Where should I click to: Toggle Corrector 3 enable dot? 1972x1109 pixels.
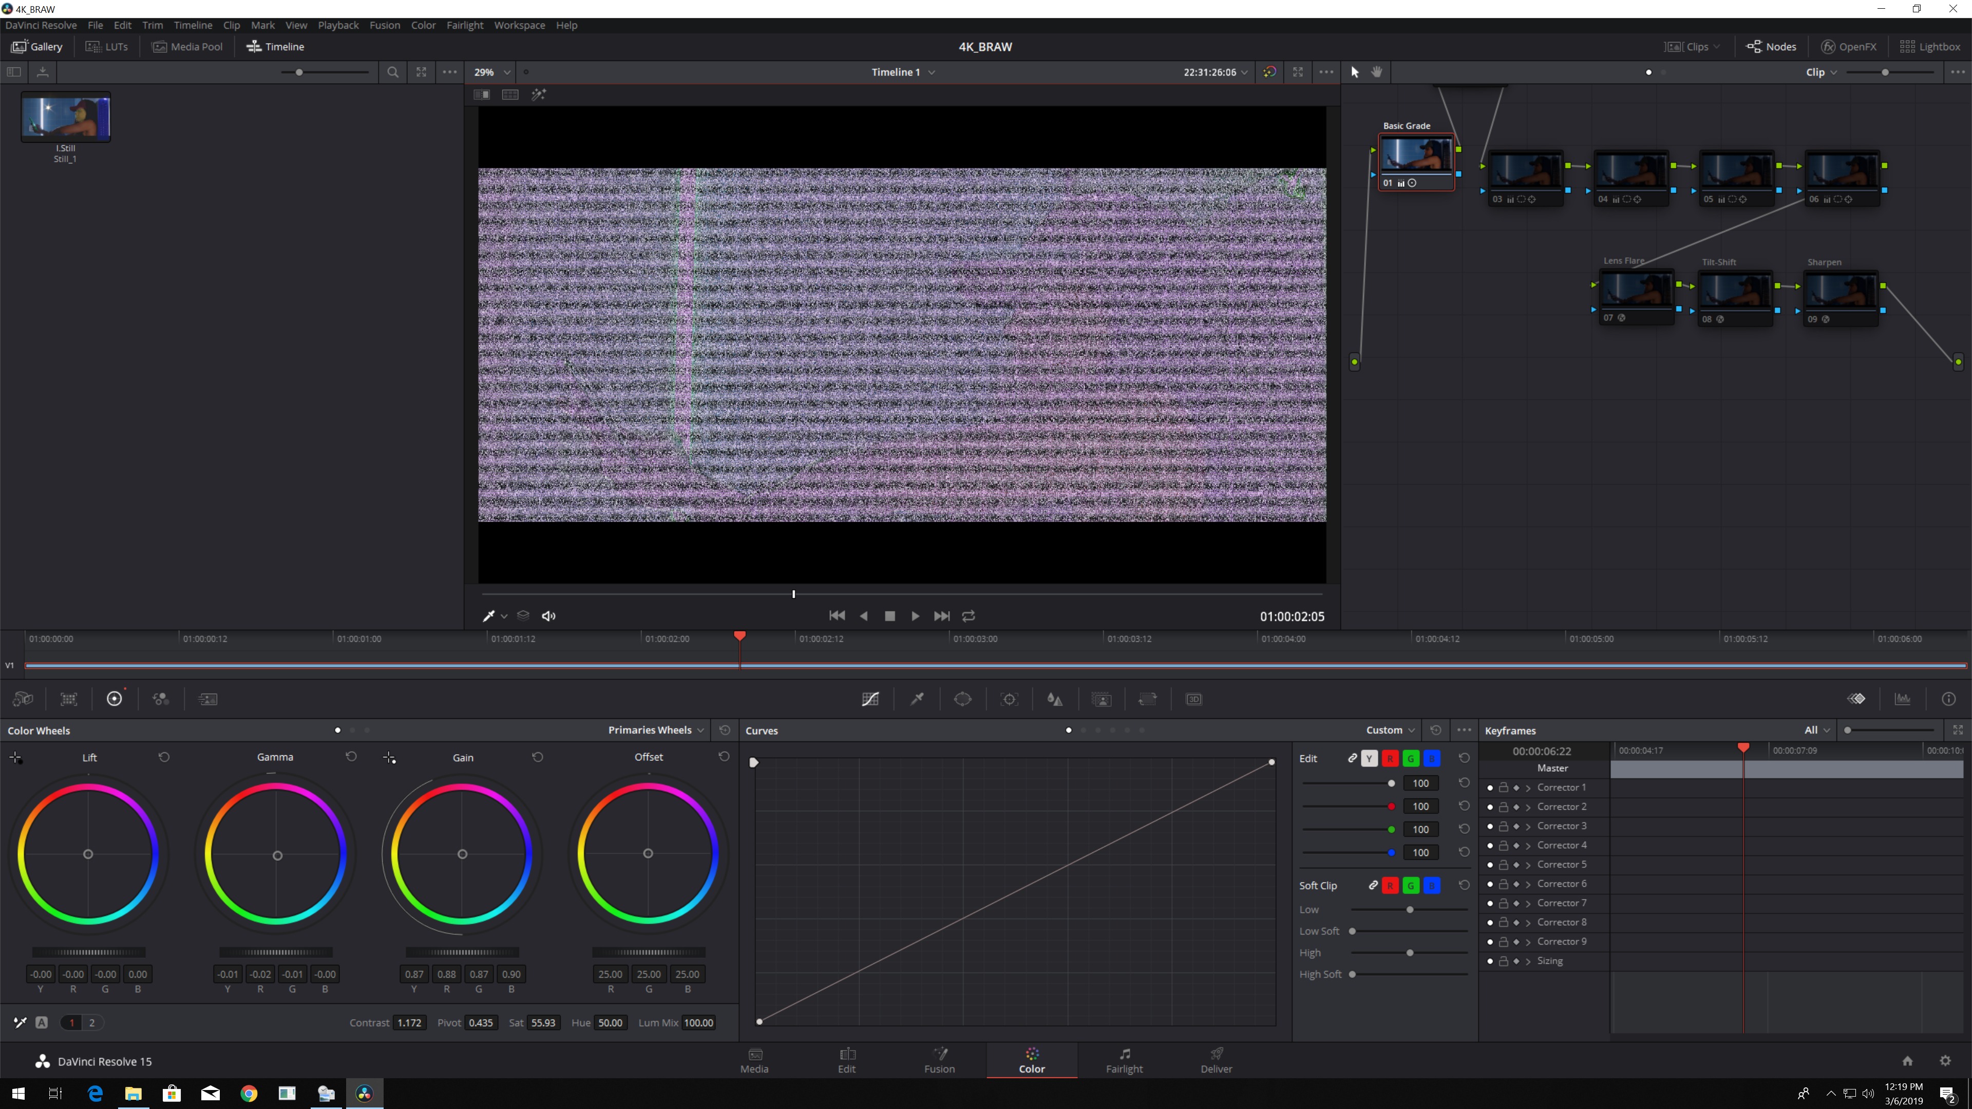pyautogui.click(x=1490, y=827)
